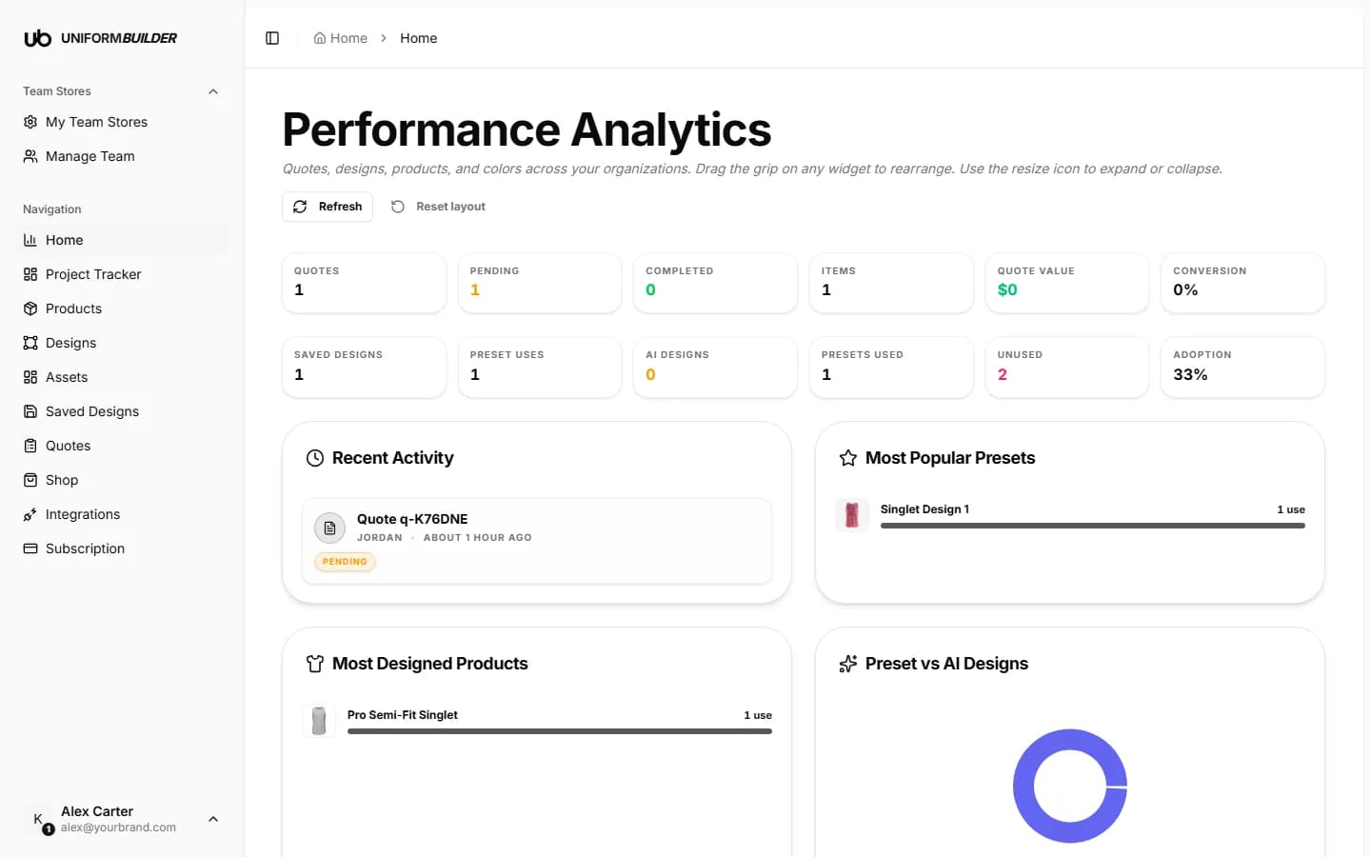Open the Project Tracker icon
1371x857 pixels.
30,274
